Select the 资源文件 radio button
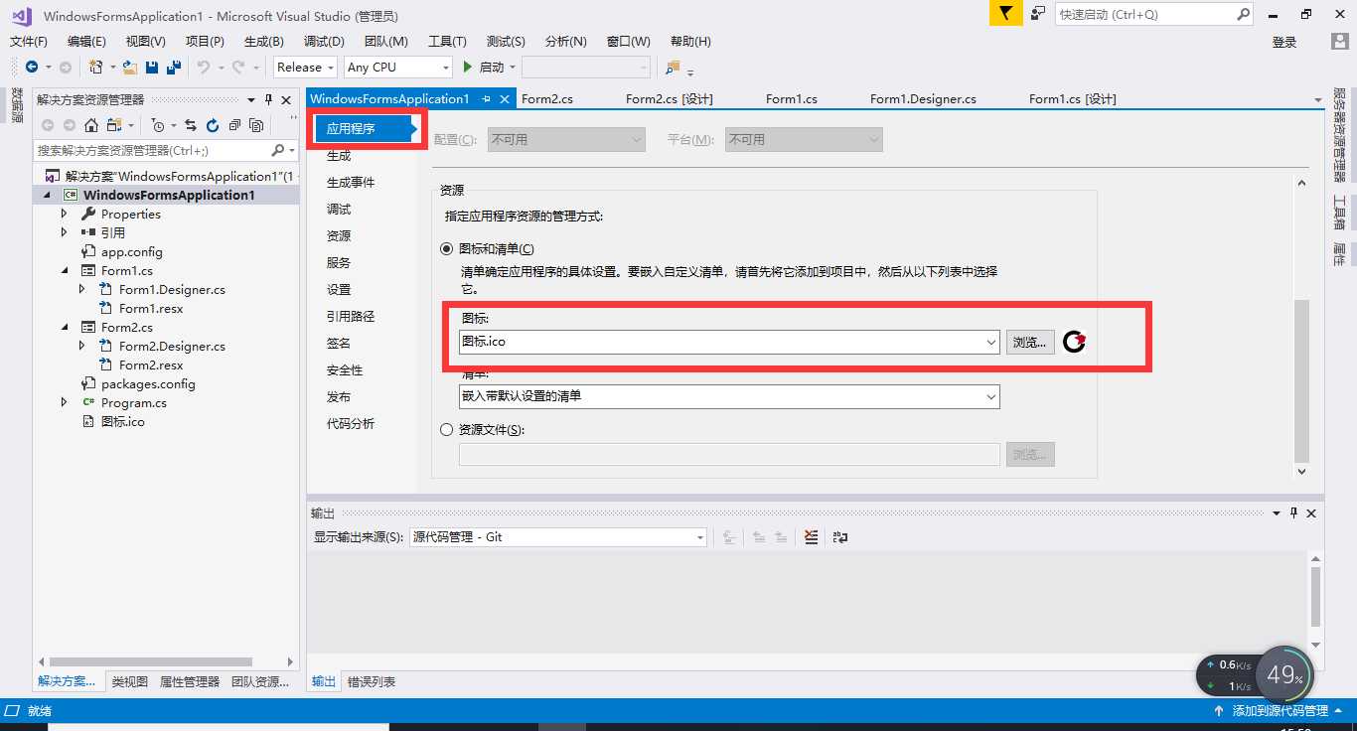1357x731 pixels. [x=447, y=429]
